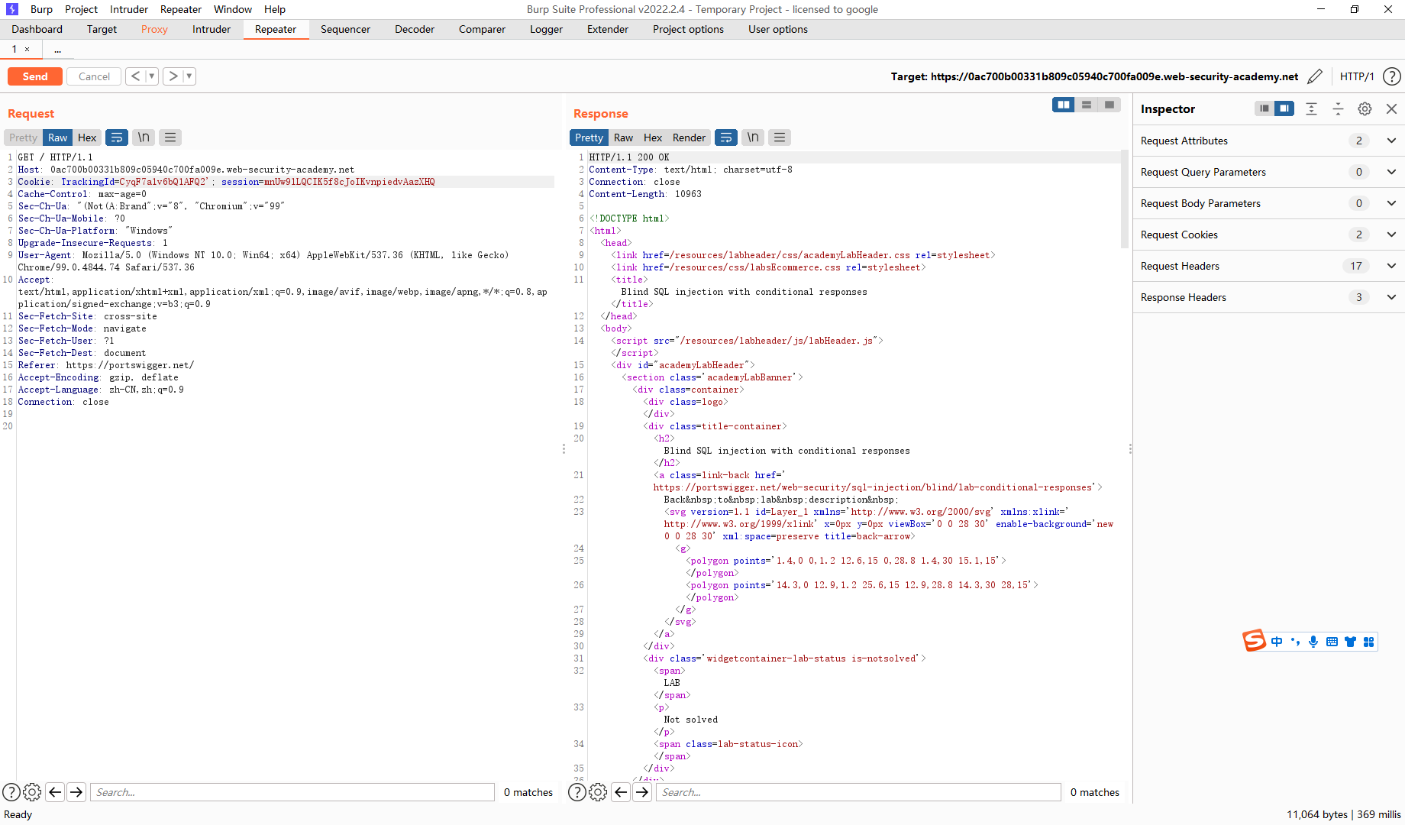Screen dimensions: 1405x825
Task: Go to next Request search match
Action: click(x=76, y=792)
